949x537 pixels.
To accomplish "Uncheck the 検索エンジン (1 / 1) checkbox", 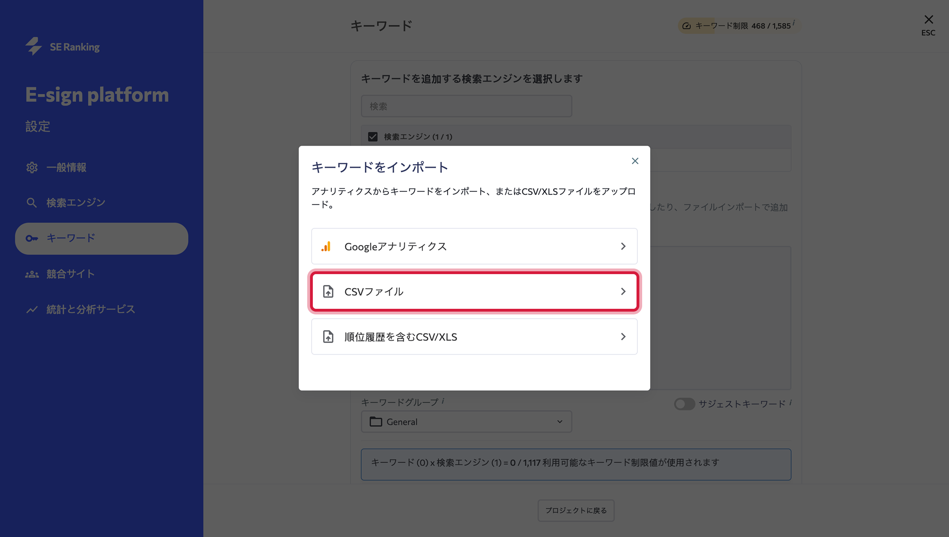I will [x=373, y=137].
